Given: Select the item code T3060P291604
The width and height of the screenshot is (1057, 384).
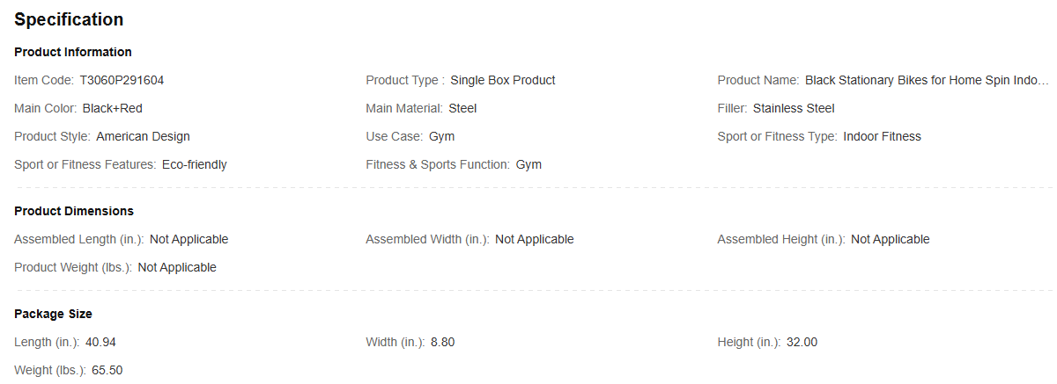Looking at the screenshot, I should point(122,80).
